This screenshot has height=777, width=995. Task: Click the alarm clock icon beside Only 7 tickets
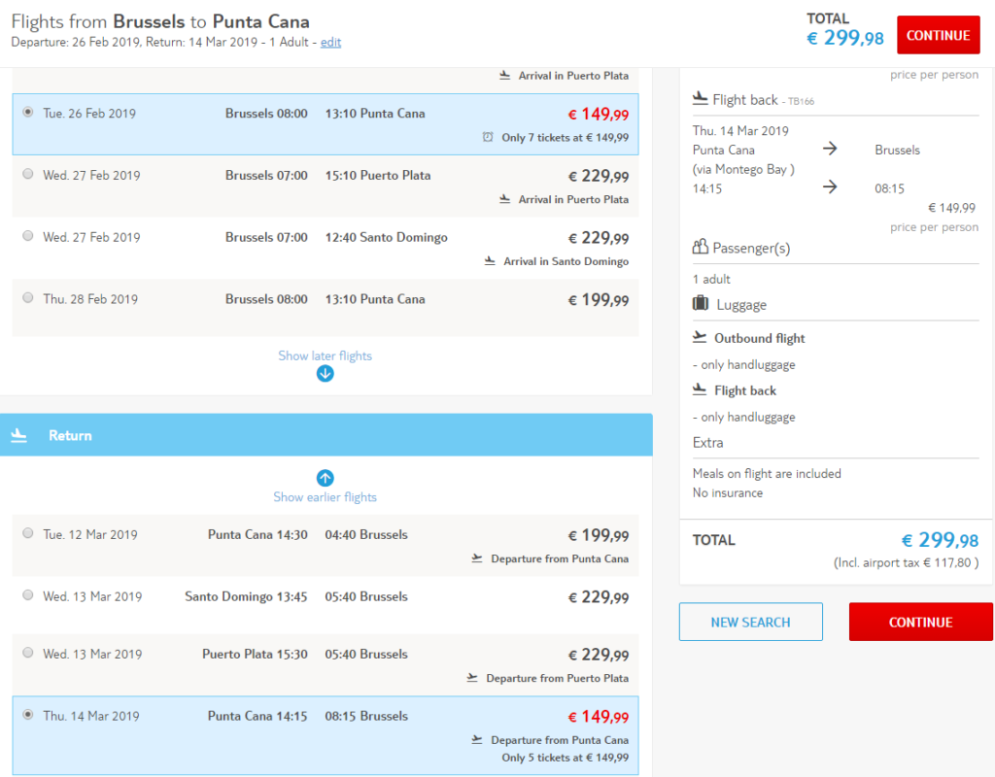(x=488, y=137)
